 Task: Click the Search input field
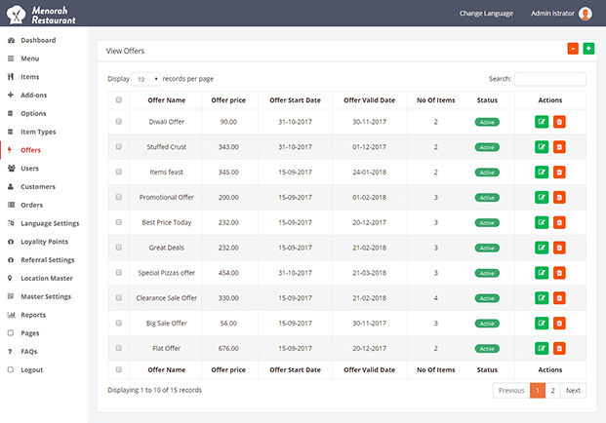(550, 79)
